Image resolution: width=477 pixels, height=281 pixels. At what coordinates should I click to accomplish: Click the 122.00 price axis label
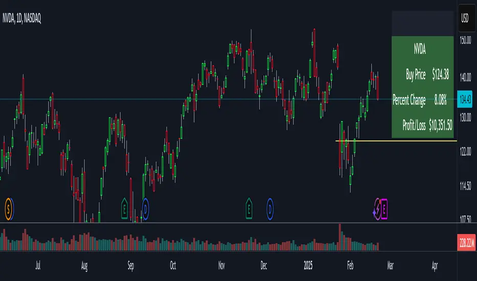pyautogui.click(x=465, y=151)
